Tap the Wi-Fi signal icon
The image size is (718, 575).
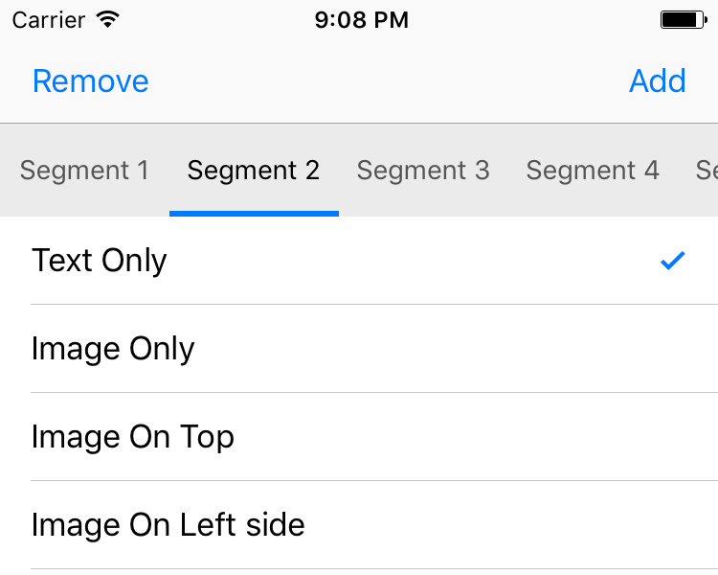tap(108, 19)
